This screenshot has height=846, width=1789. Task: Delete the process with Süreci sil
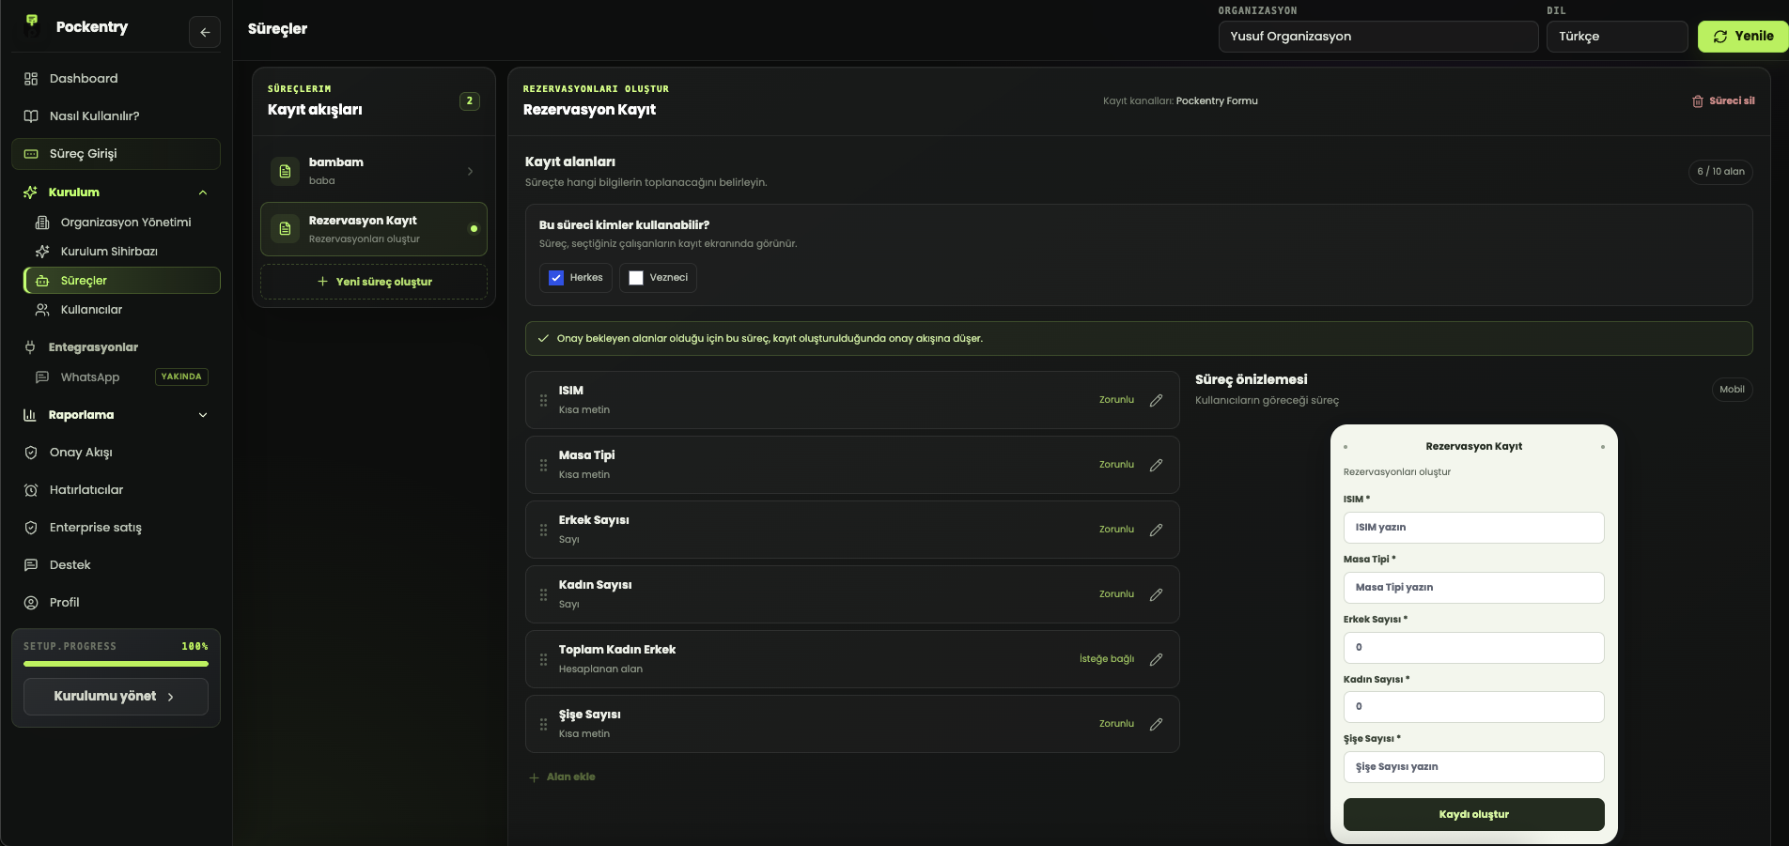point(1723,101)
